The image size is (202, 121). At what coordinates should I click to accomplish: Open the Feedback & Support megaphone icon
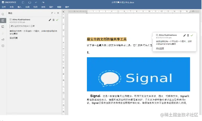(x=3, y=39)
